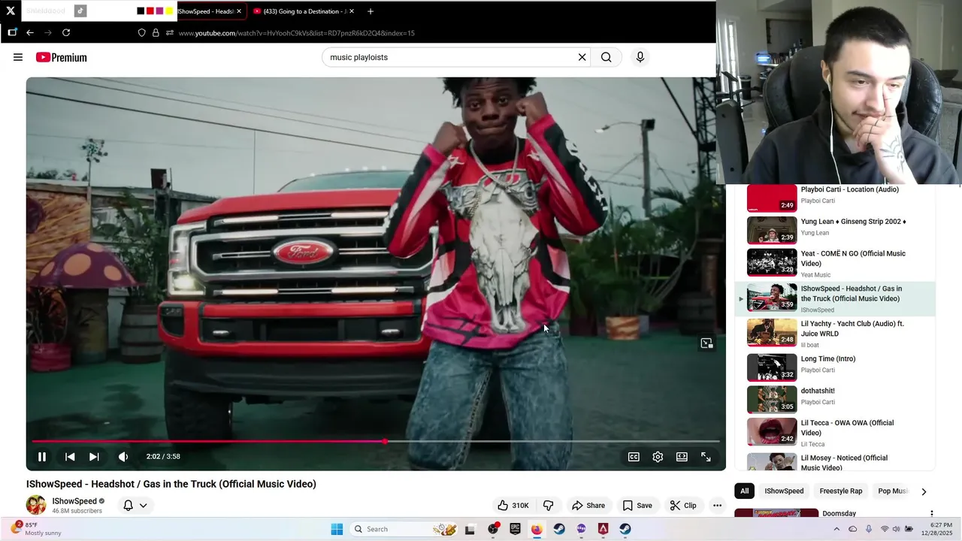Open Epic Games Launcher from taskbar
Image resolution: width=962 pixels, height=541 pixels.
pyautogui.click(x=515, y=529)
